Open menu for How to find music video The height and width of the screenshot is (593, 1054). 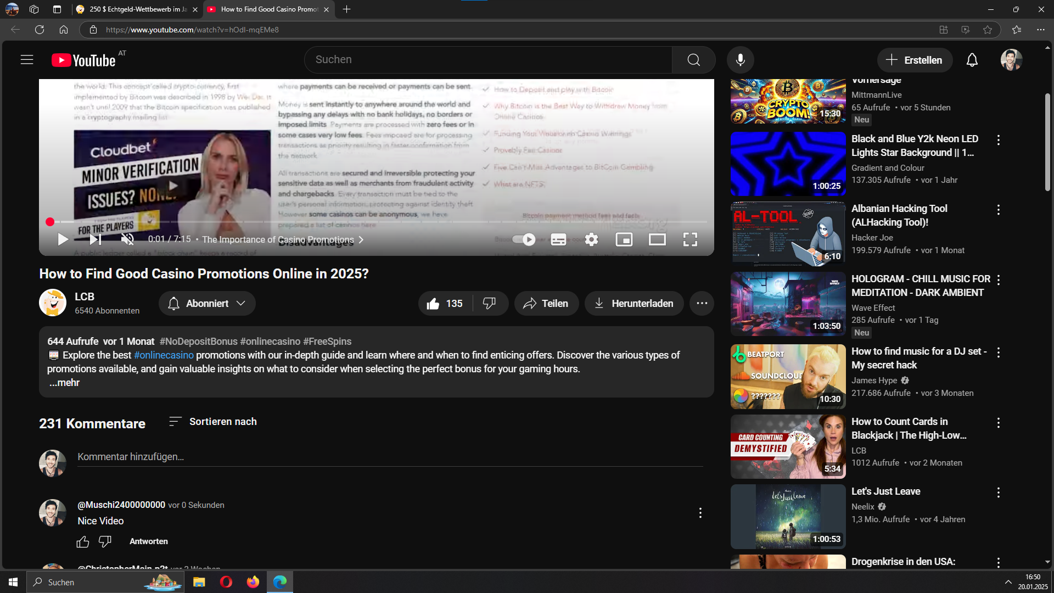[999, 353]
